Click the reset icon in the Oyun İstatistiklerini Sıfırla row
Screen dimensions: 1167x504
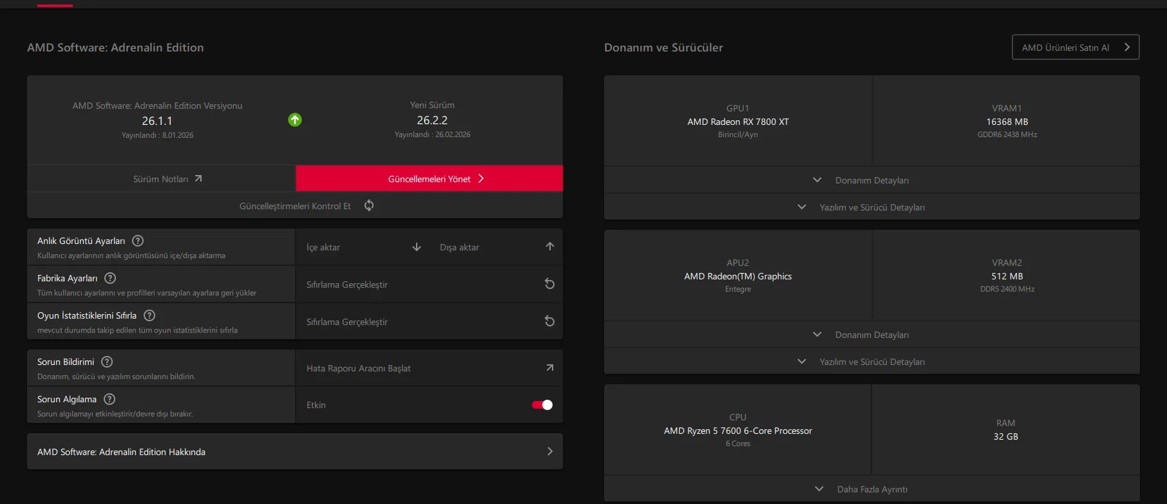549,321
